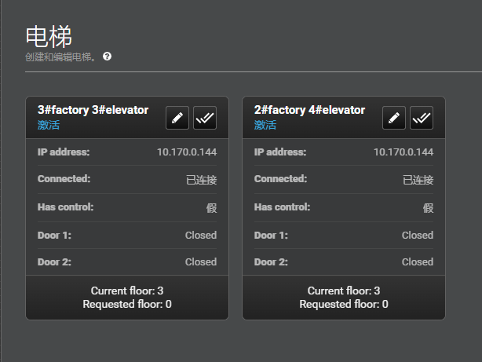Click Door 2 Closed status in 3#factory card
The width and height of the screenshot is (482, 362).
(x=201, y=262)
